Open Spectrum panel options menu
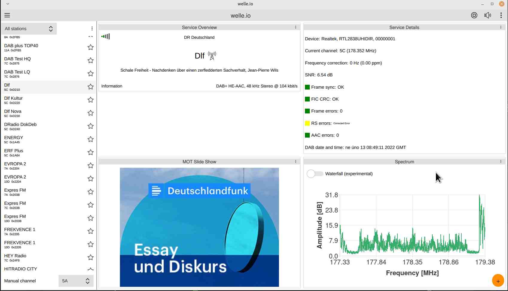 point(501,161)
